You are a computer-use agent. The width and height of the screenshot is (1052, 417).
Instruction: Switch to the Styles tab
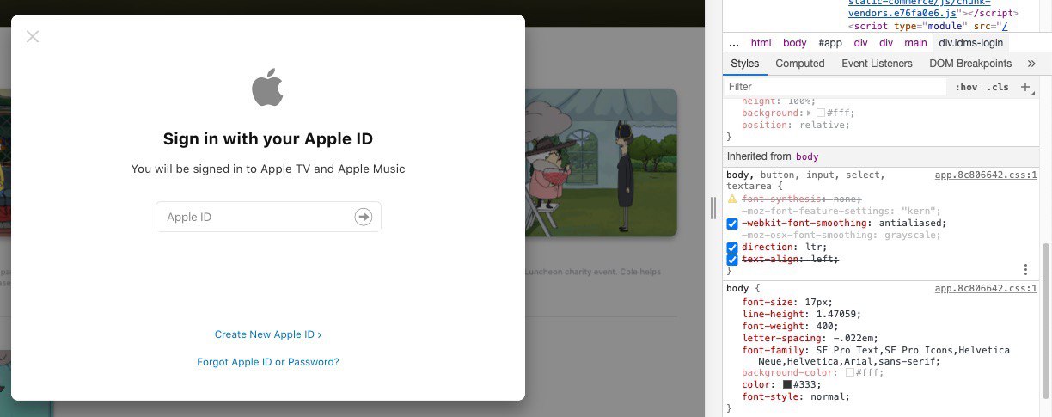coord(745,64)
